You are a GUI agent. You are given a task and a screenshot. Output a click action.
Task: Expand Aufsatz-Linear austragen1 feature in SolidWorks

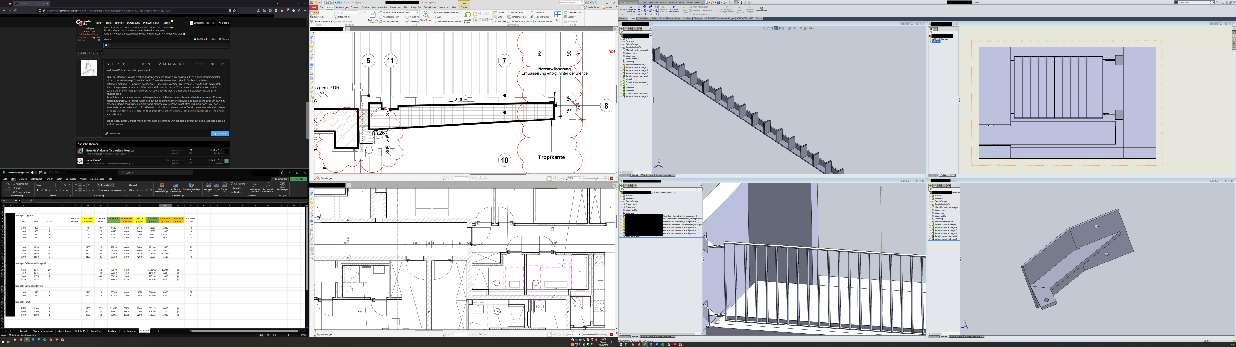coord(622,68)
